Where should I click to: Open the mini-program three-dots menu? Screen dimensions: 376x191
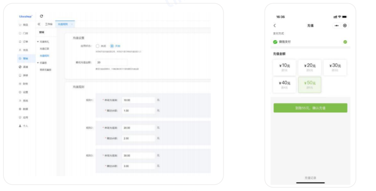click(x=337, y=26)
